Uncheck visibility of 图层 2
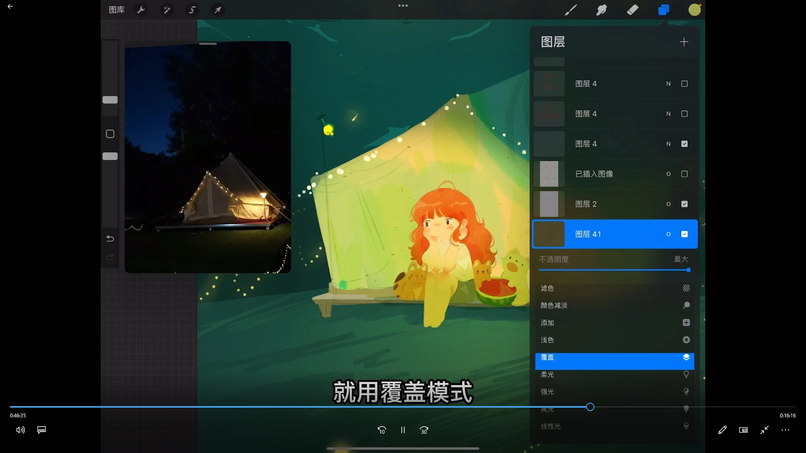This screenshot has height=453, width=806. point(684,204)
